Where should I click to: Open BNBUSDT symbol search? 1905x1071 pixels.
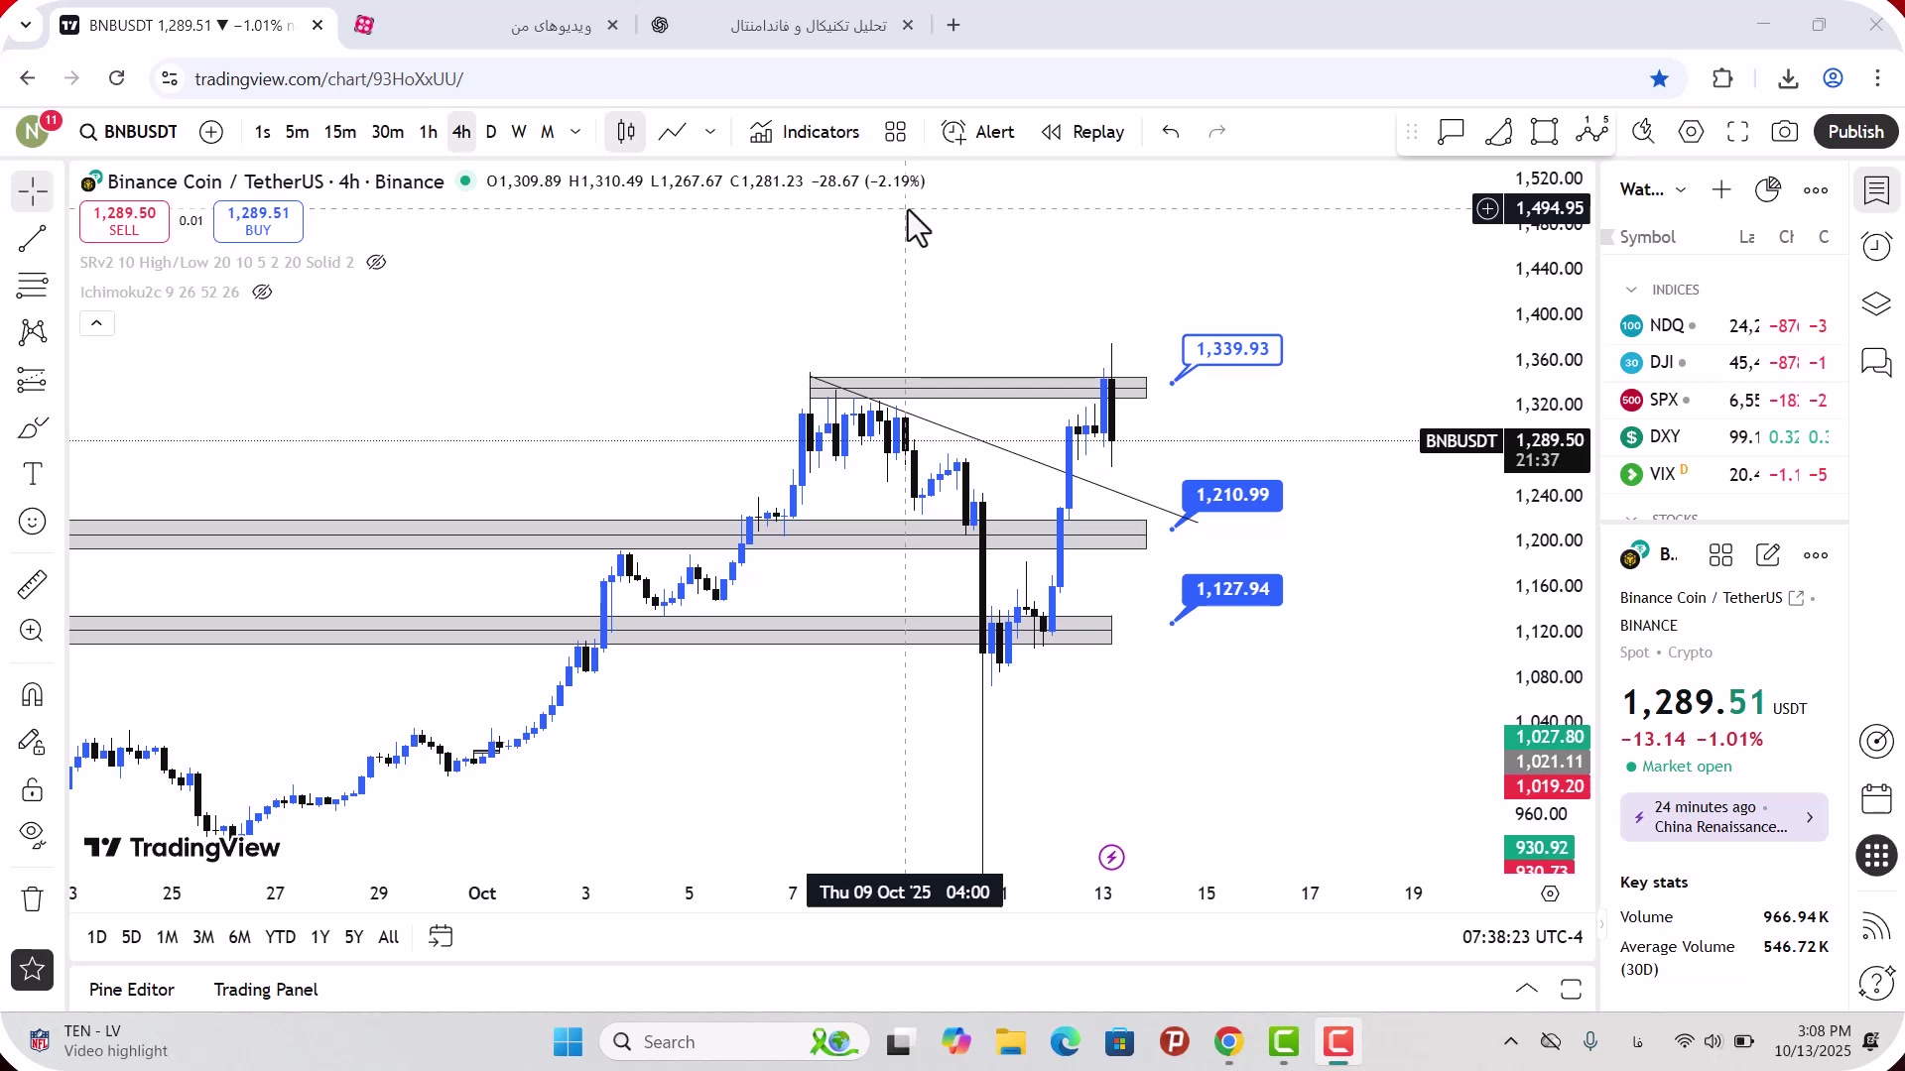pos(129,132)
